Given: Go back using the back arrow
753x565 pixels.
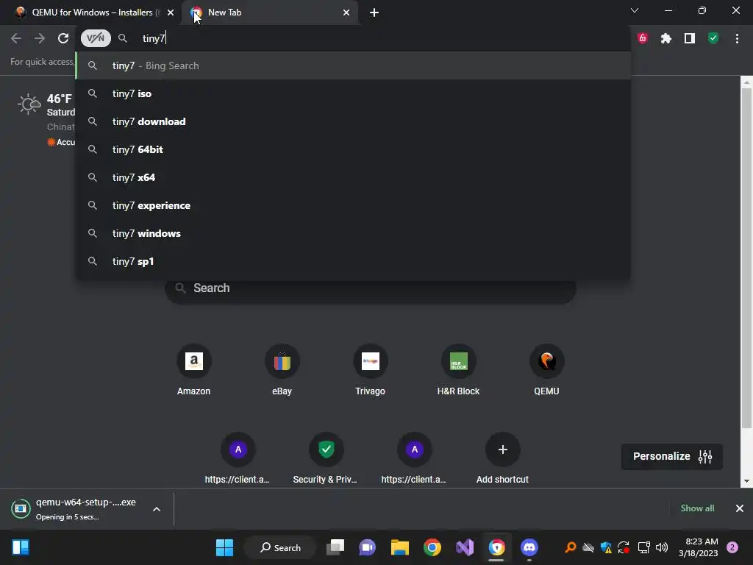Looking at the screenshot, I should coord(16,38).
